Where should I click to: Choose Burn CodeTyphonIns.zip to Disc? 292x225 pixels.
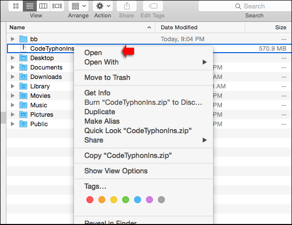click(x=144, y=102)
